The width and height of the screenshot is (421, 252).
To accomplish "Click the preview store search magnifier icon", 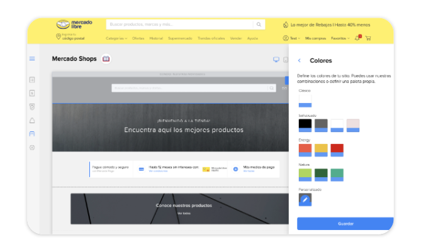I will (272, 88).
